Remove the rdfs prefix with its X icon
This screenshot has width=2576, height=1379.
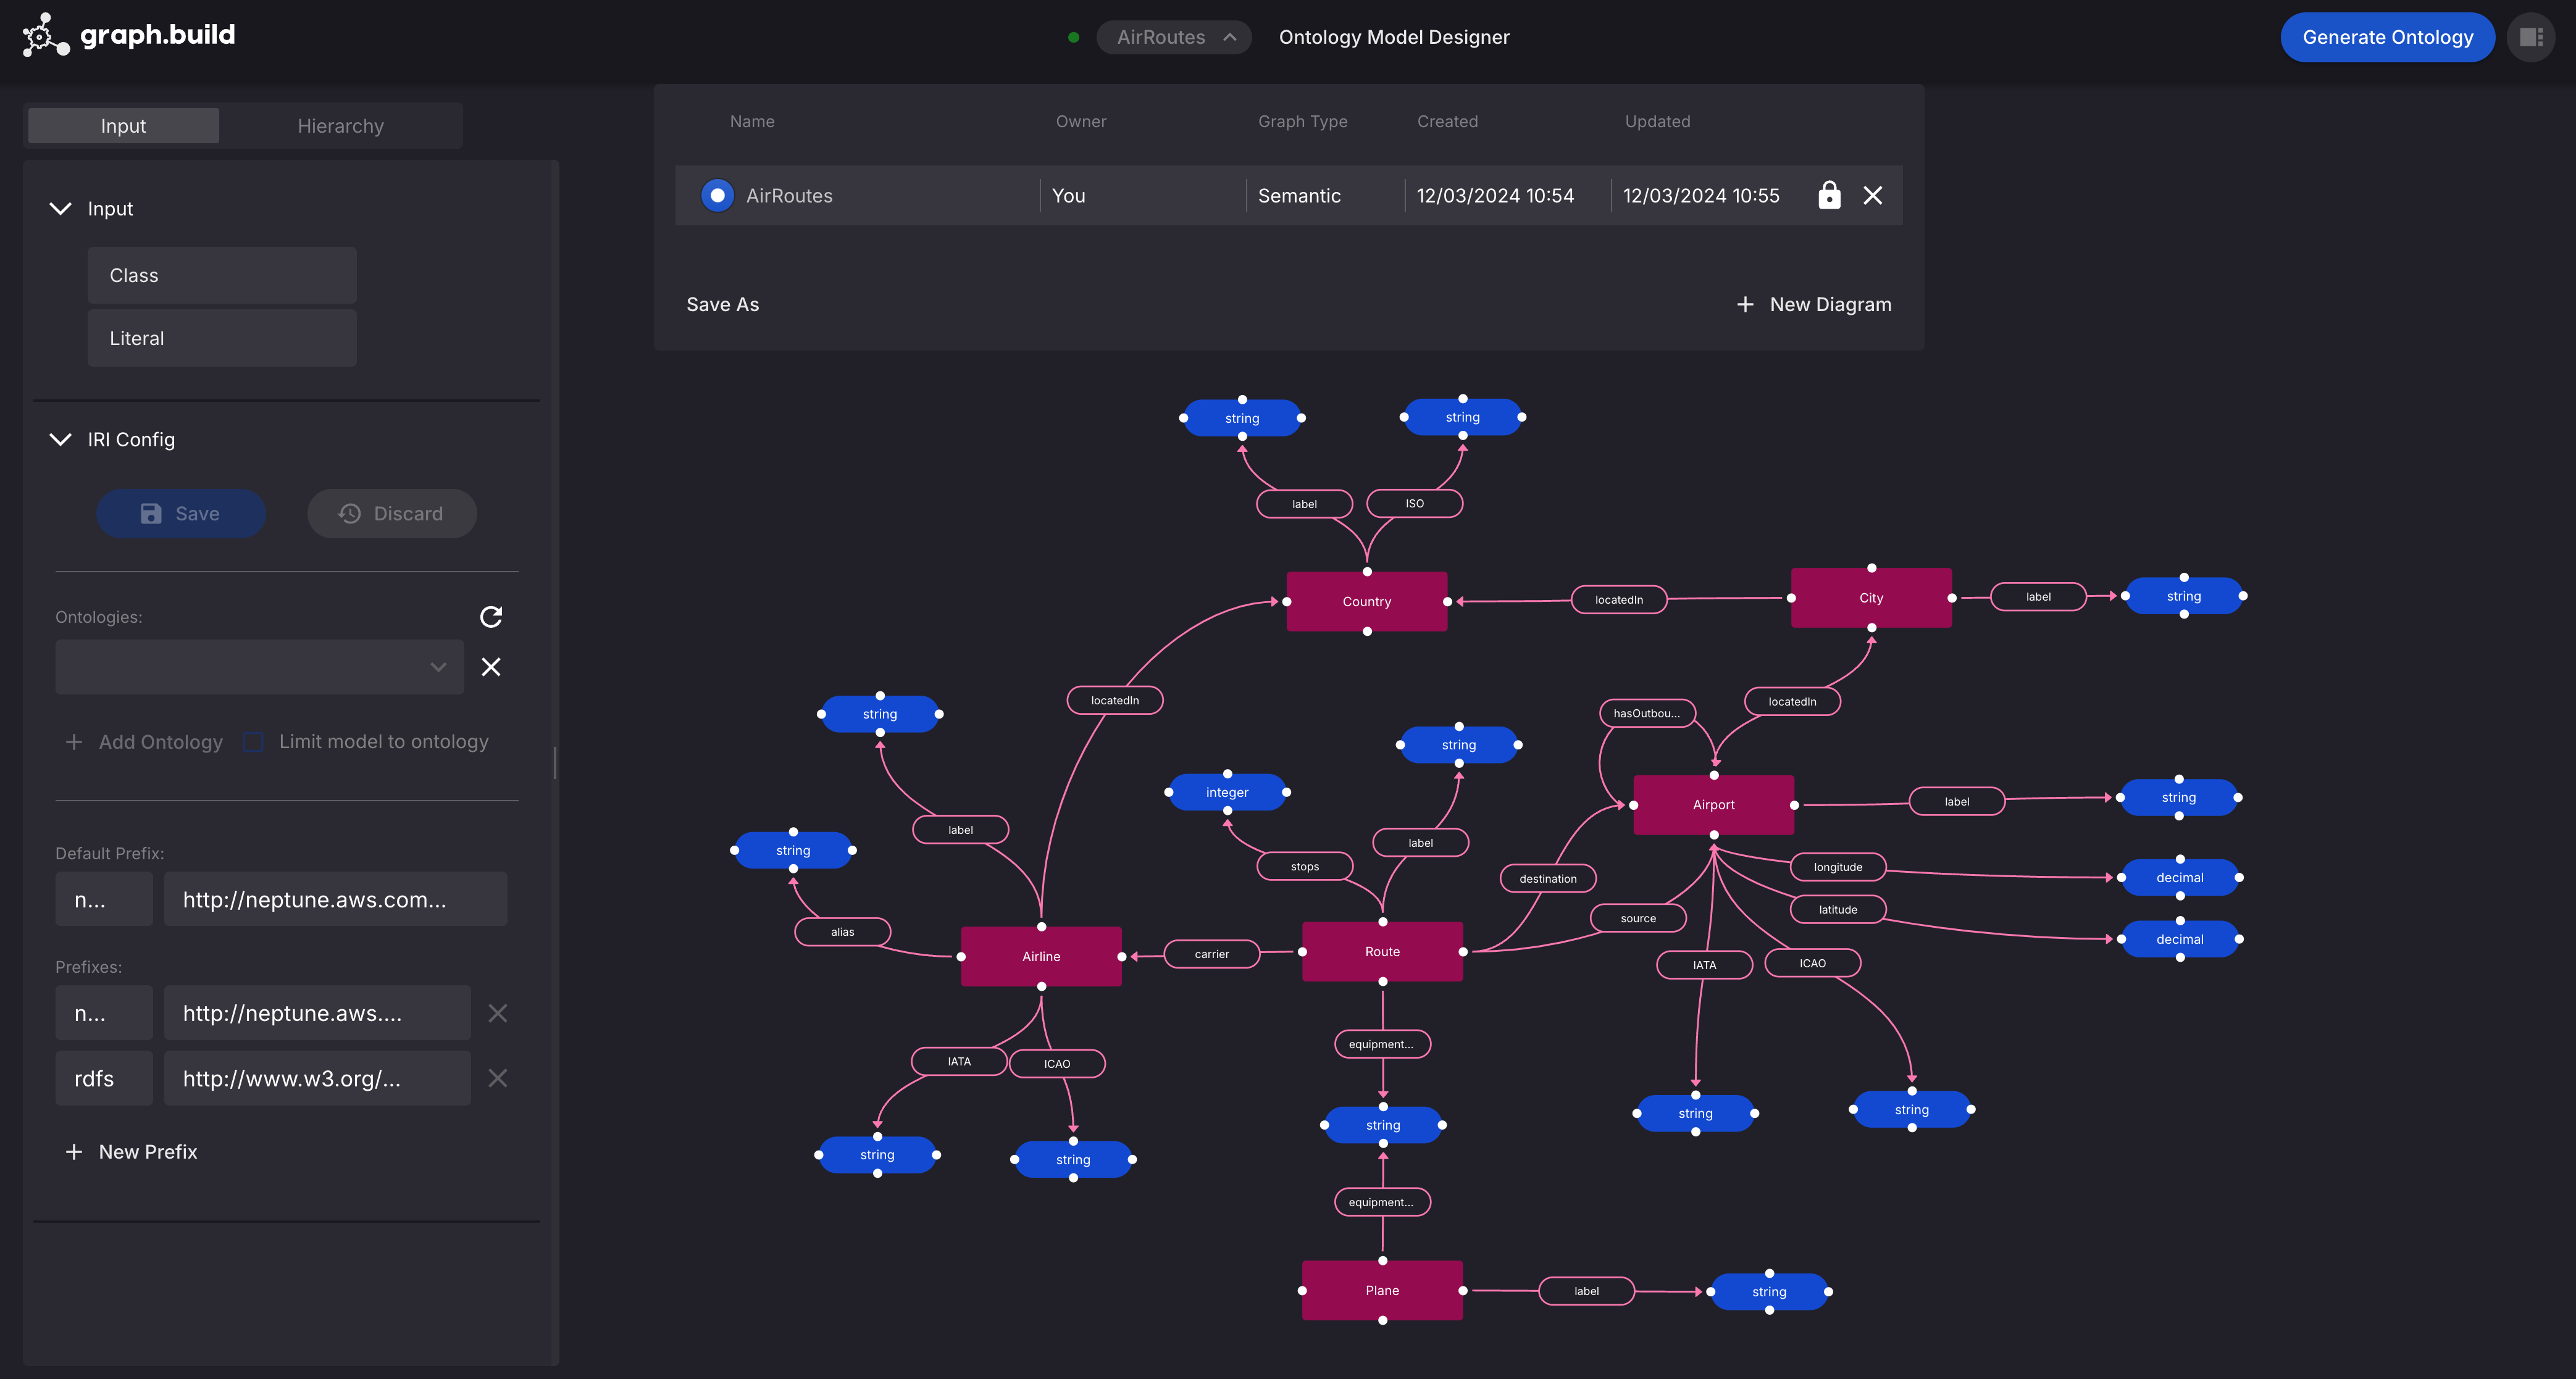498,1078
